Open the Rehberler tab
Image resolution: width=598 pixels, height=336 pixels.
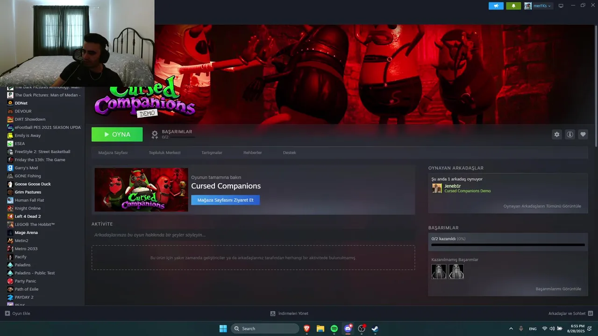tap(252, 153)
